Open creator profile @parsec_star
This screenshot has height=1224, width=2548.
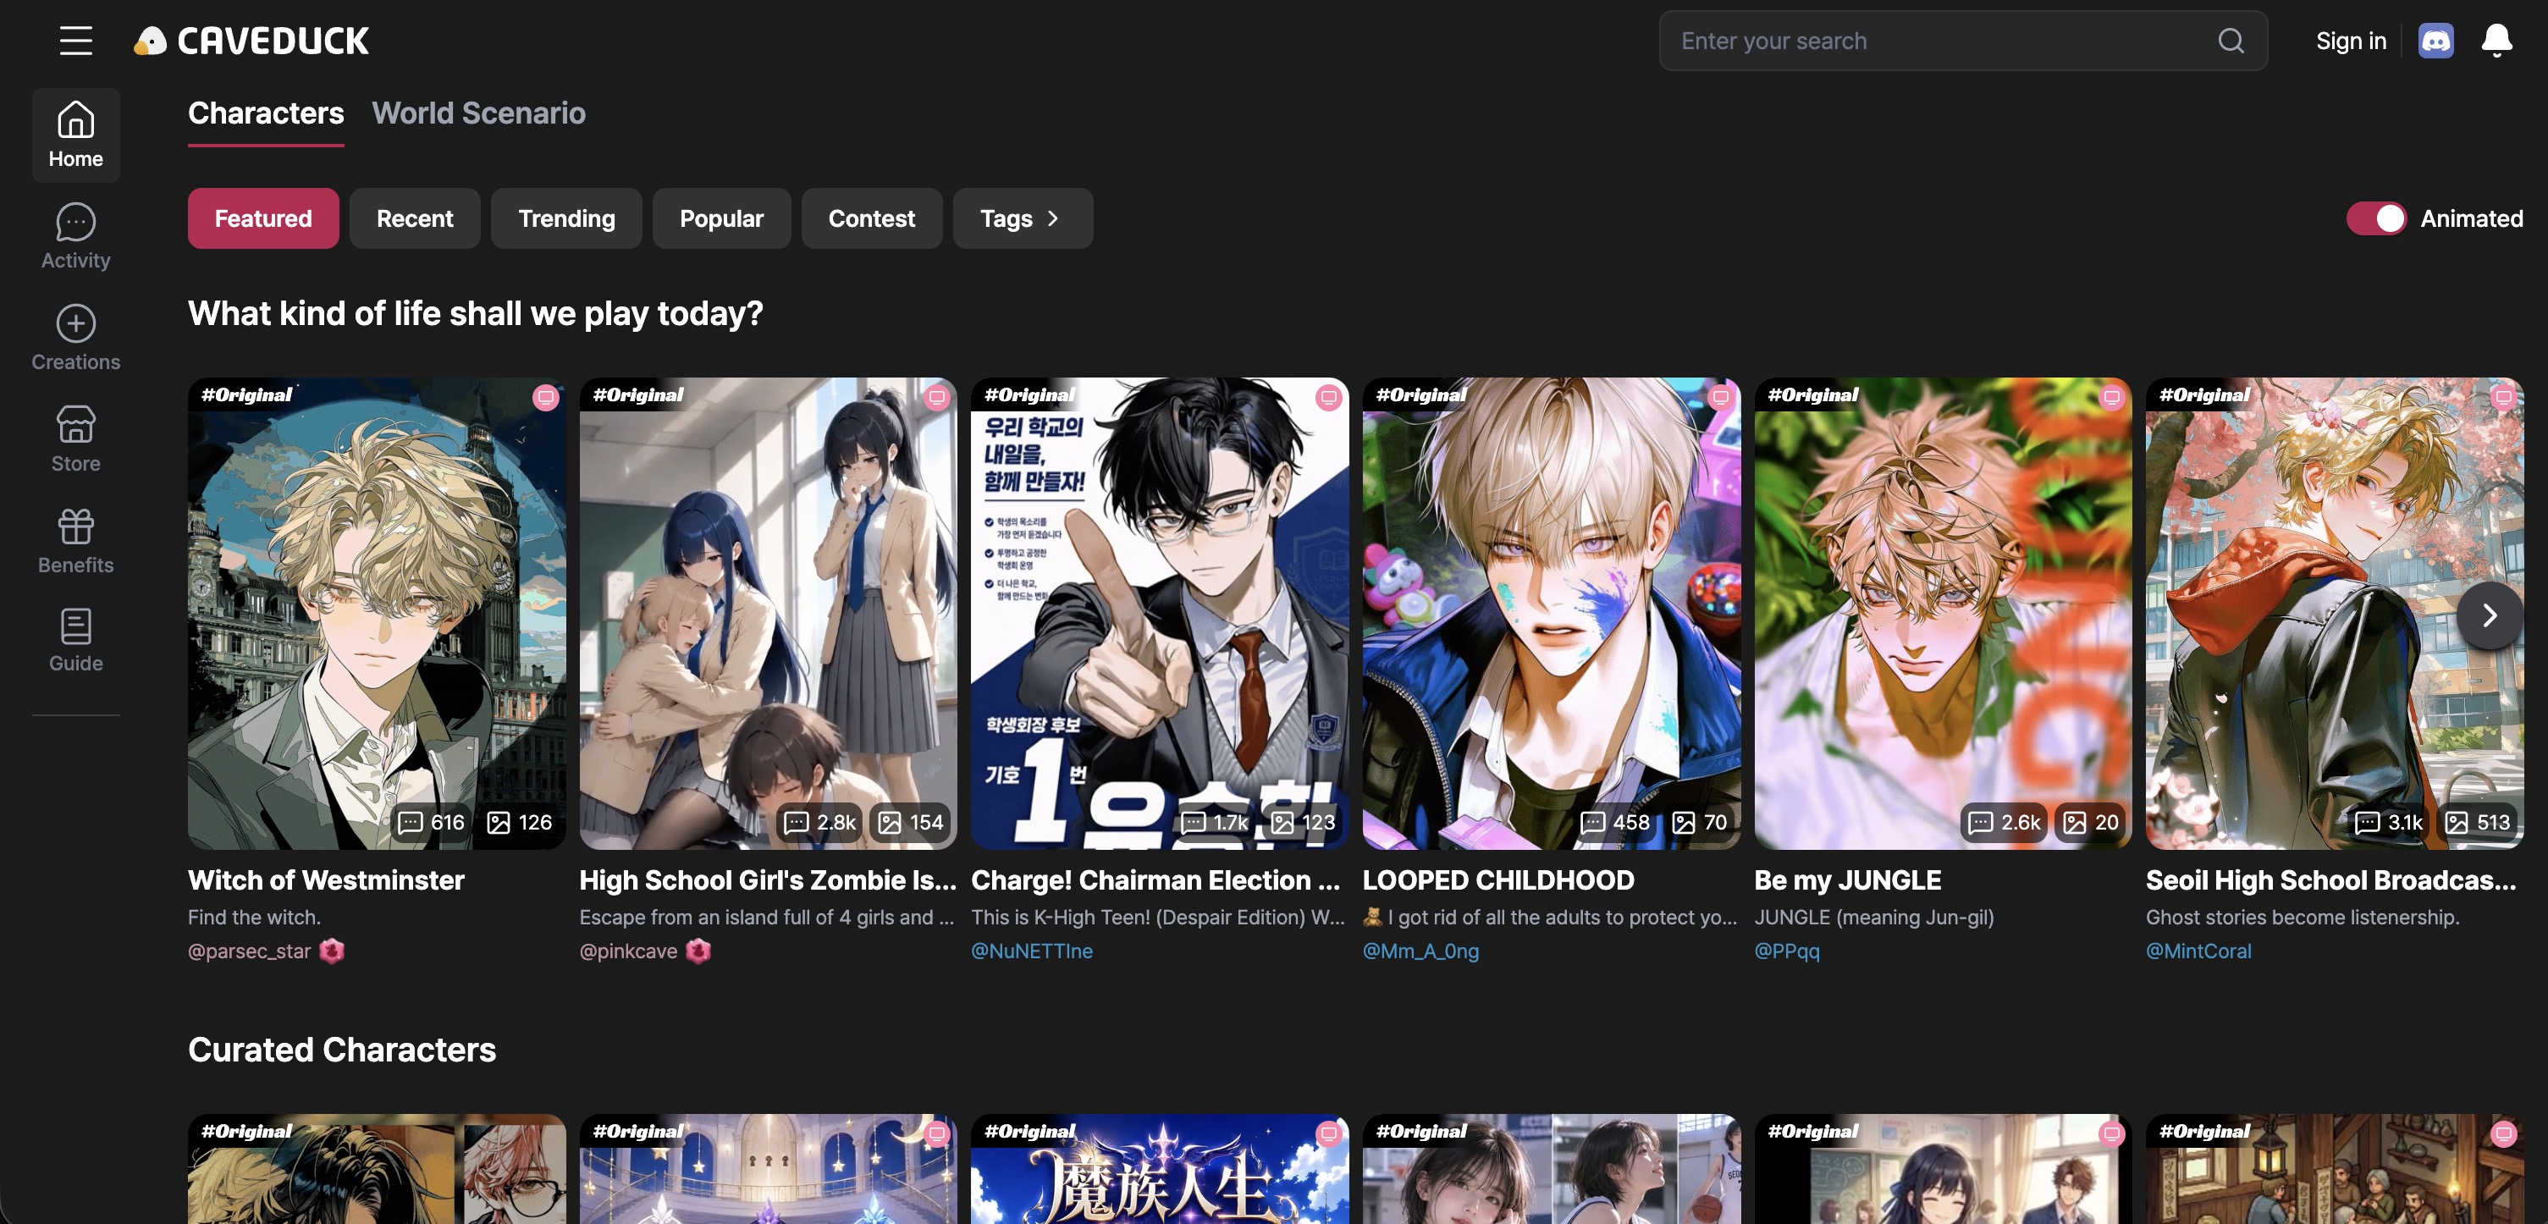pyautogui.click(x=249, y=951)
